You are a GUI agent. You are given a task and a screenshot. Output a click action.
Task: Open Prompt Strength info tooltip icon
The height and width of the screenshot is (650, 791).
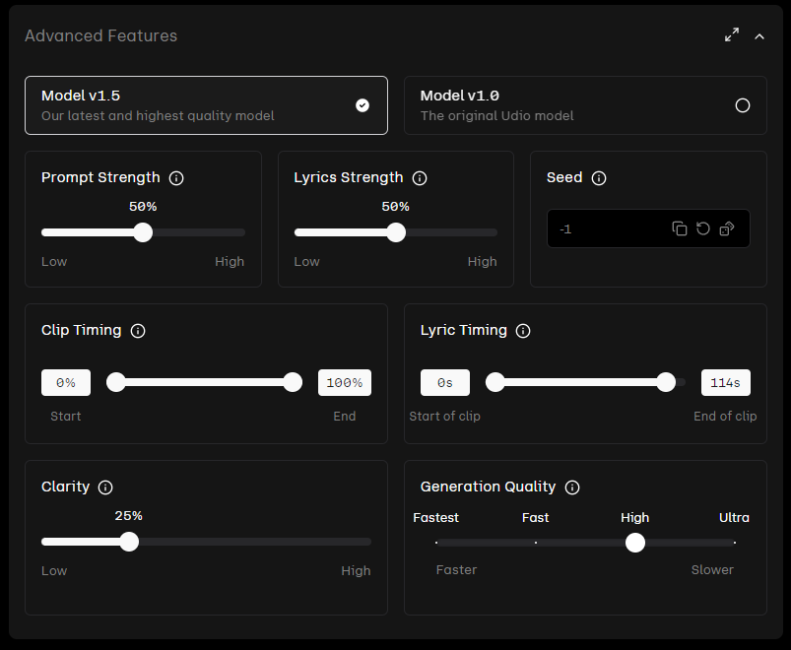(x=176, y=178)
